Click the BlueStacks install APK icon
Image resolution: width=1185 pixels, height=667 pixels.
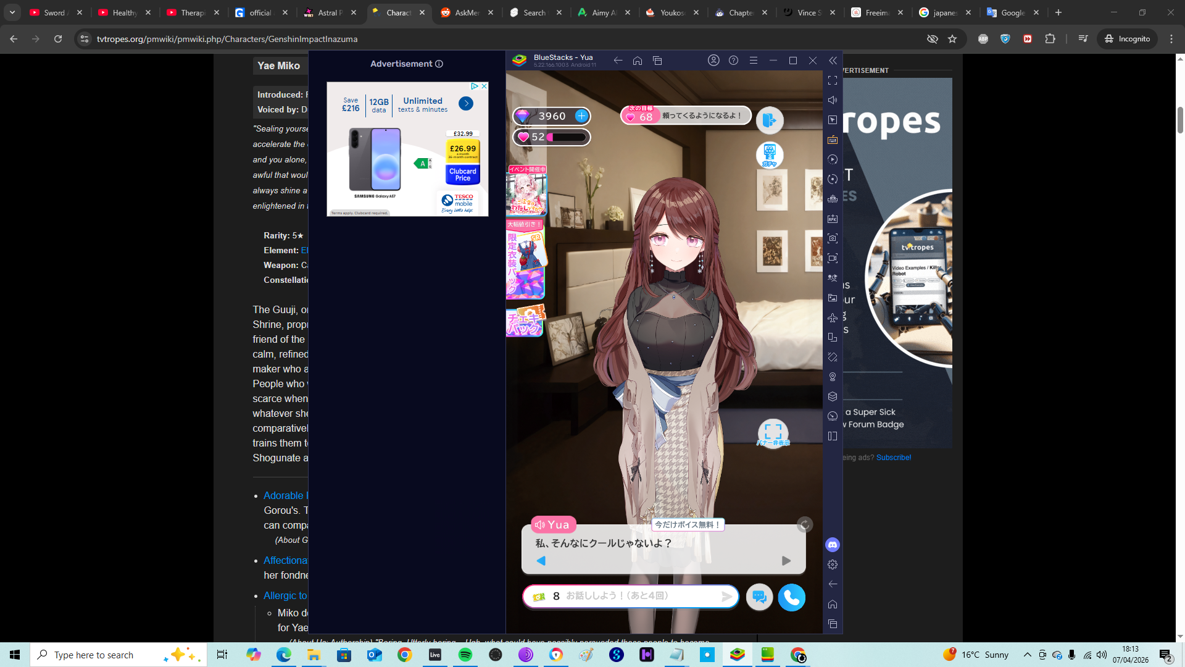click(x=833, y=219)
